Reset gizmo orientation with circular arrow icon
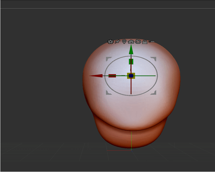215x172 pixels. coord(138,42)
